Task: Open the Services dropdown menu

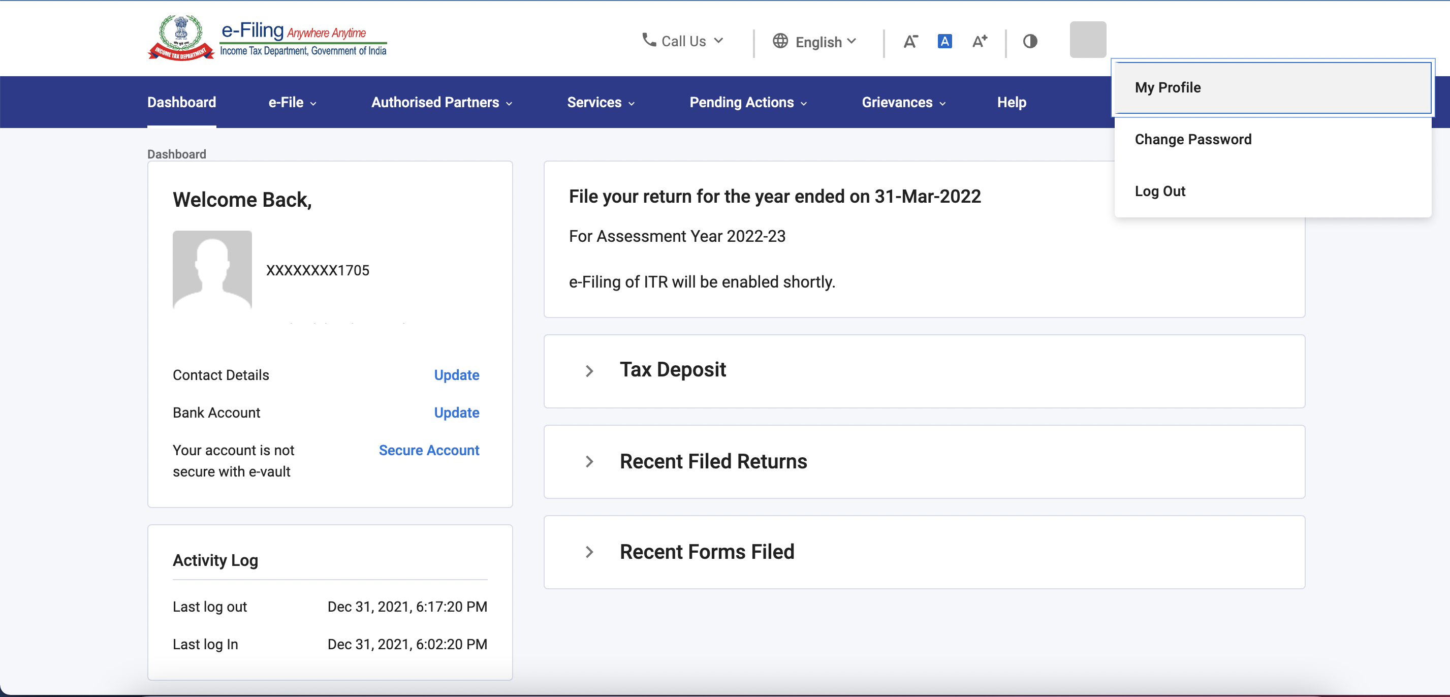Action: (599, 102)
